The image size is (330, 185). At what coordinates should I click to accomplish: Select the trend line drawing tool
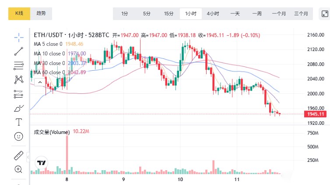[19, 51]
